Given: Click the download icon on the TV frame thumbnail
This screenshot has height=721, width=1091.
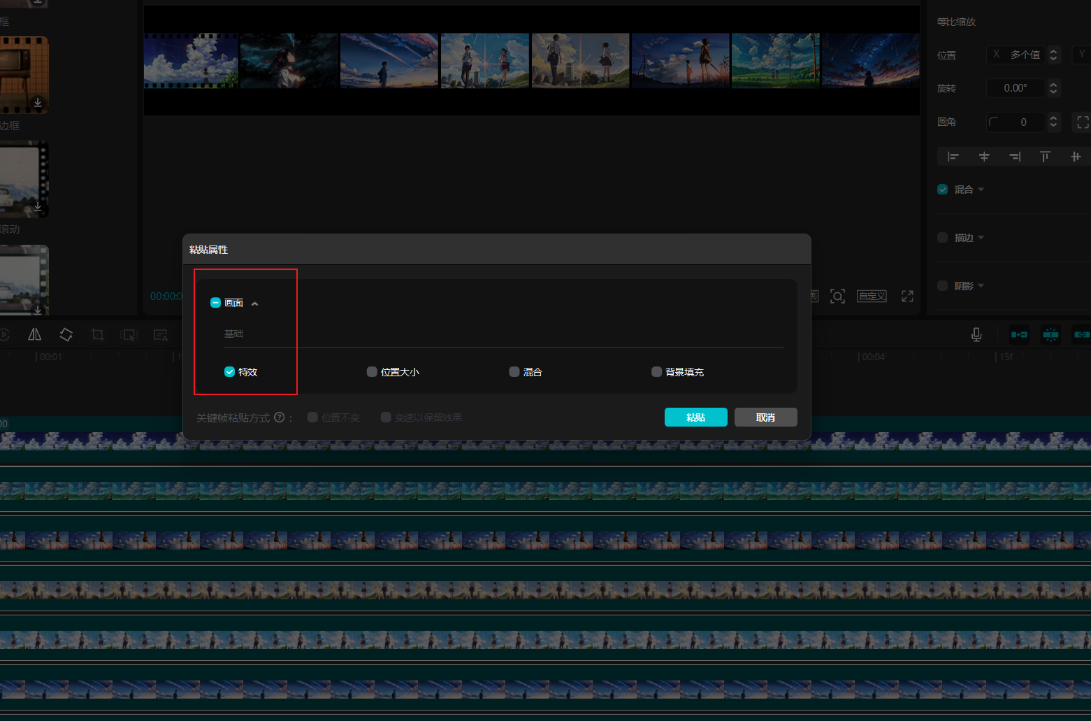Looking at the screenshot, I should coord(38,103).
